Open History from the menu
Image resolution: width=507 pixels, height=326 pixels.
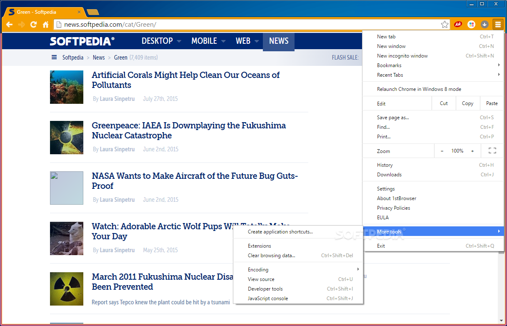tap(433, 165)
